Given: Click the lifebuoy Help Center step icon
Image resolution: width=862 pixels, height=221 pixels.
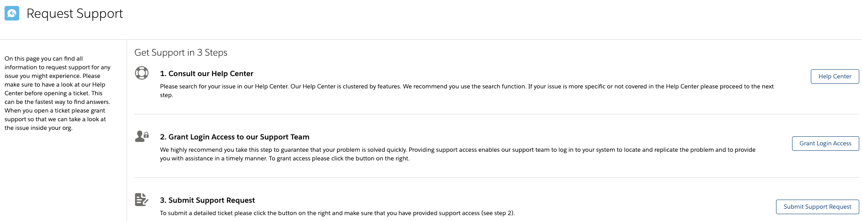Looking at the screenshot, I should coord(142,73).
